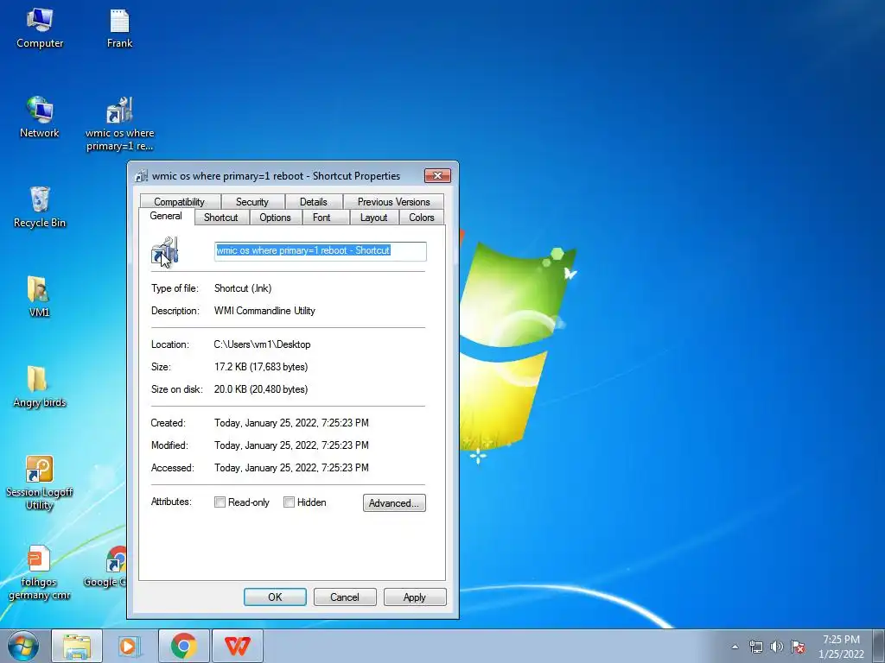Switch to the Details tab
The image size is (885, 663).
pyautogui.click(x=313, y=202)
